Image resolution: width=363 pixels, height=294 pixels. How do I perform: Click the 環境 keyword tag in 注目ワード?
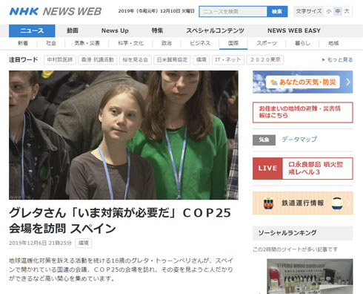(x=202, y=60)
